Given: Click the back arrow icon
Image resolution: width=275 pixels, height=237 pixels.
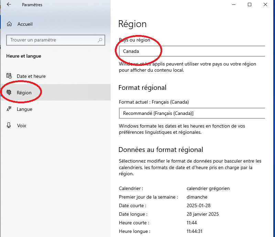Looking at the screenshot, I should pos(9,4).
